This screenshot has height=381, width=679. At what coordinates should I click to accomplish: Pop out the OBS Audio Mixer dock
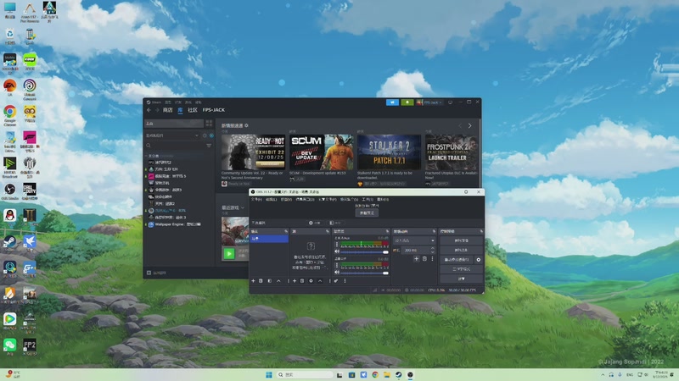[x=387, y=231]
